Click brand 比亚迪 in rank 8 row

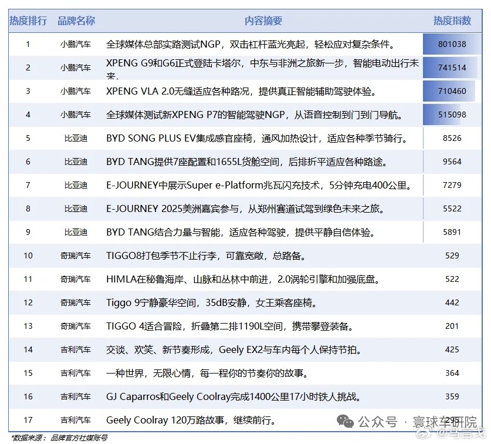[76, 209]
